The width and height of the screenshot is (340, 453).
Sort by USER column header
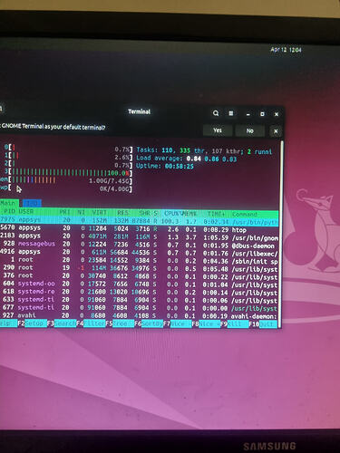26,211
